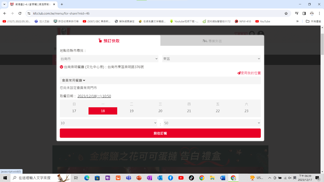Open the 加入交談 Teams bookmark
The height and width of the screenshot is (182, 324).
[x=42, y=21]
